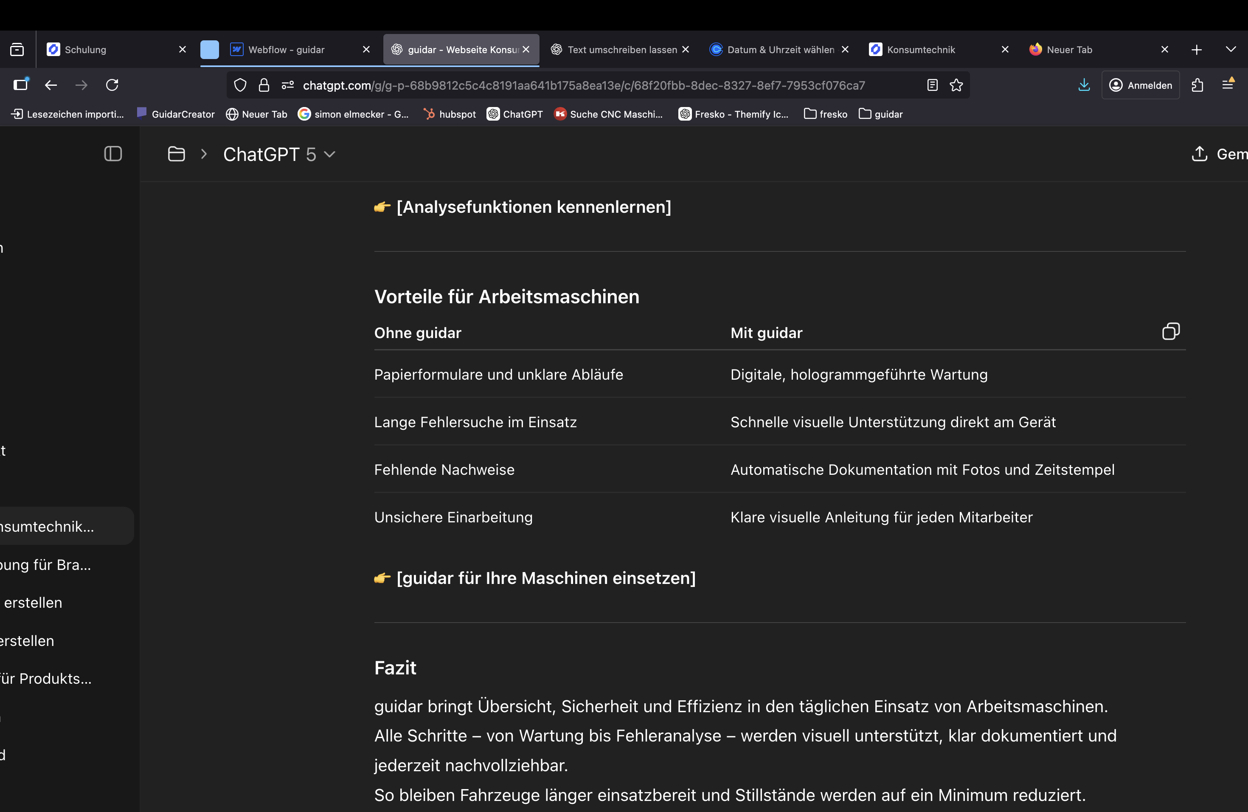1248x812 pixels.
Task: Open the Firefox downloads panel
Action: [1084, 85]
